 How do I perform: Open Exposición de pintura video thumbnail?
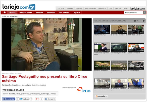[102, 83]
